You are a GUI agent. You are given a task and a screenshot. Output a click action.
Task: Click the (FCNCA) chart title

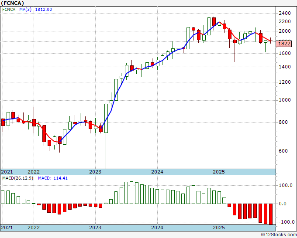[x=13, y=3]
